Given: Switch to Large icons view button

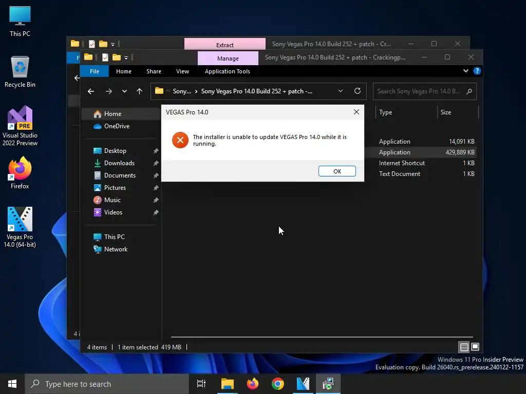Looking at the screenshot, I should [x=475, y=347].
